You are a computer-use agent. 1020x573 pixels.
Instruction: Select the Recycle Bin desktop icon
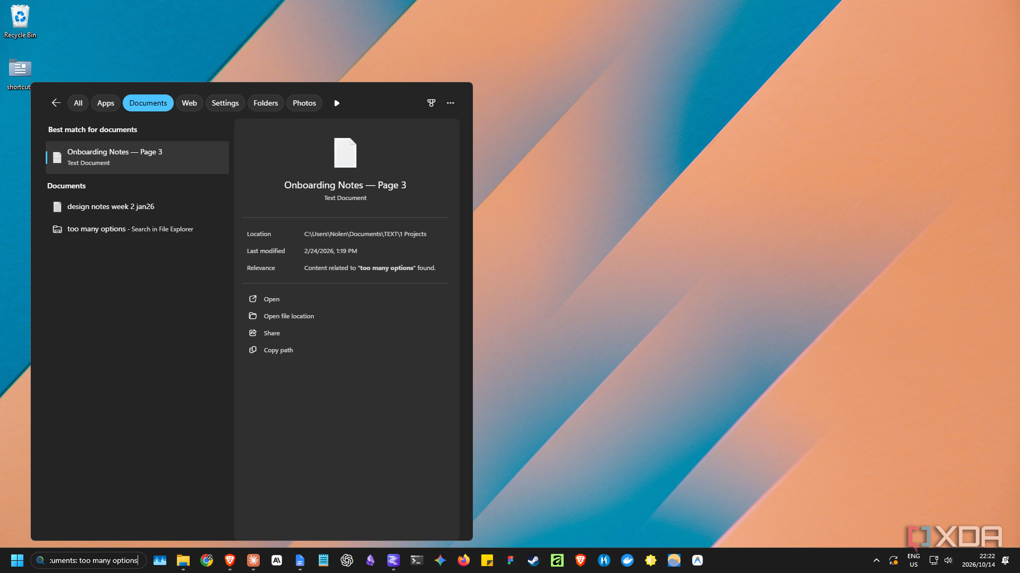[20, 22]
